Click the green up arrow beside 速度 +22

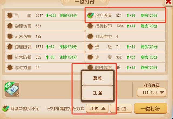tap(128, 57)
